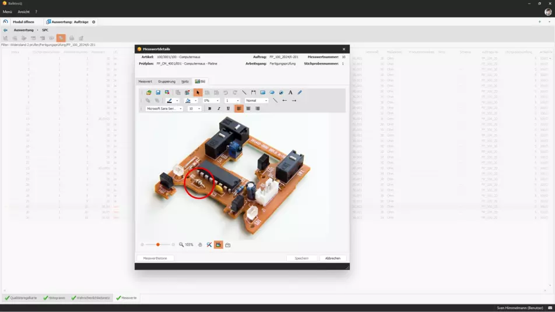This screenshot has width=555, height=312.
Task: Open the fill color dropdown arrow
Action: (195, 101)
